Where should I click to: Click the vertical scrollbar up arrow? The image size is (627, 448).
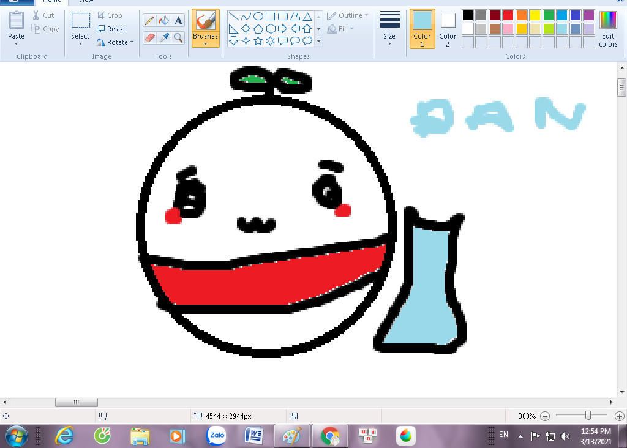[x=622, y=68]
